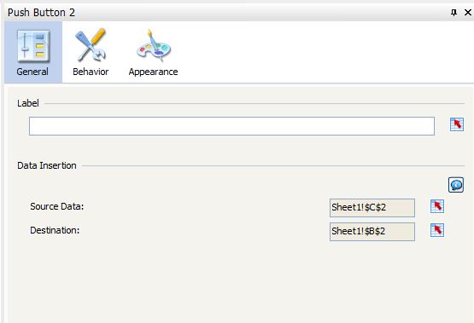
Task: Open the Appearance tab
Action: 153,53
